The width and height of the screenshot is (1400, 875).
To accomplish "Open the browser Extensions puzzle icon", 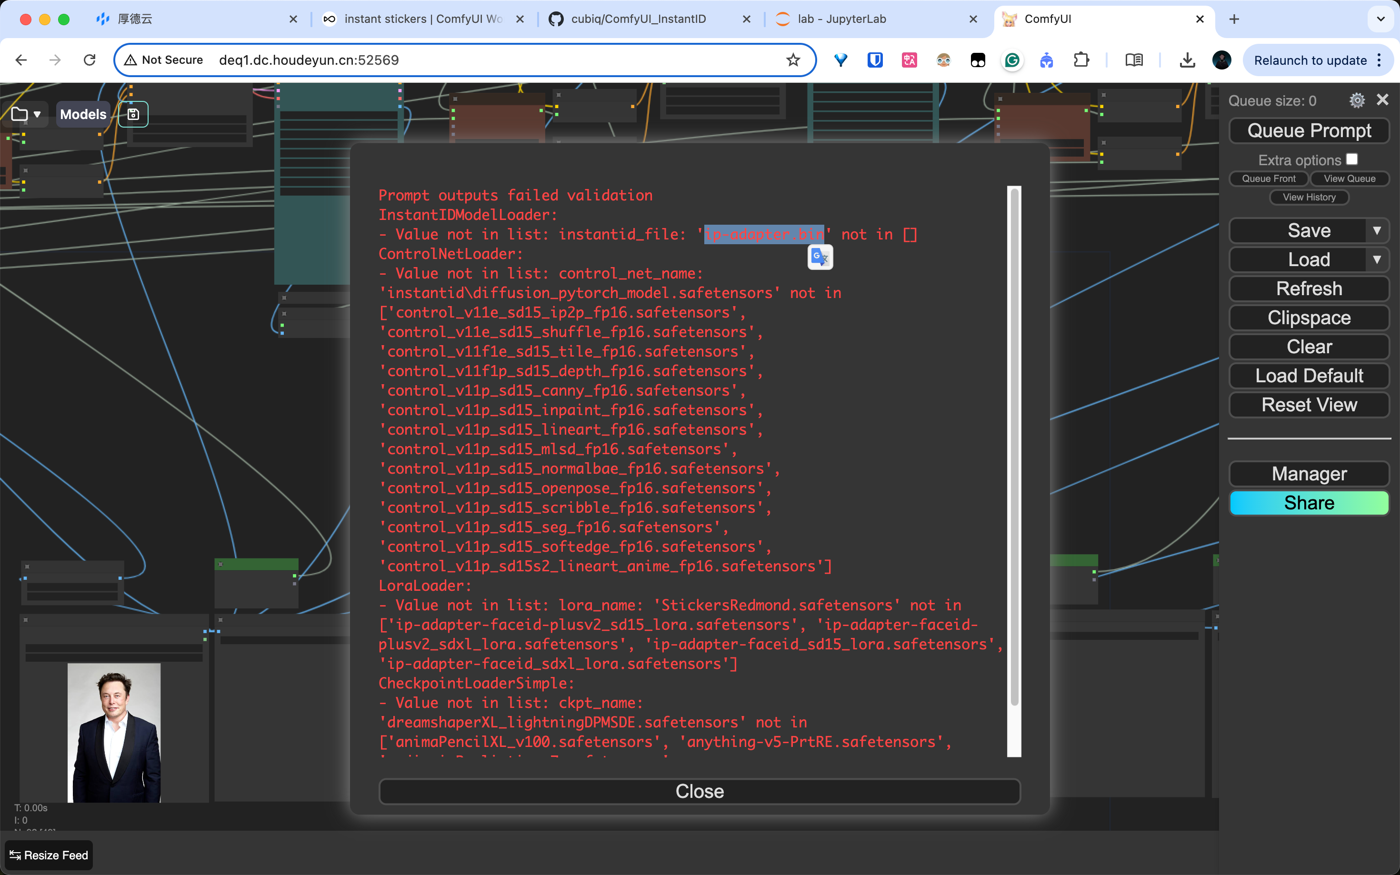I will coord(1081,60).
